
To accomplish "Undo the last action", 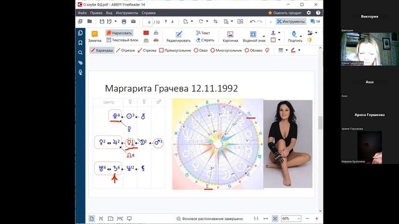I will point(252,22).
